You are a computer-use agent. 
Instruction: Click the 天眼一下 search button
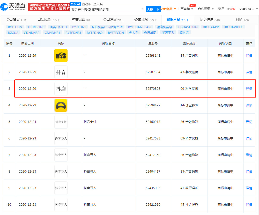pyautogui.click(x=153, y=9)
